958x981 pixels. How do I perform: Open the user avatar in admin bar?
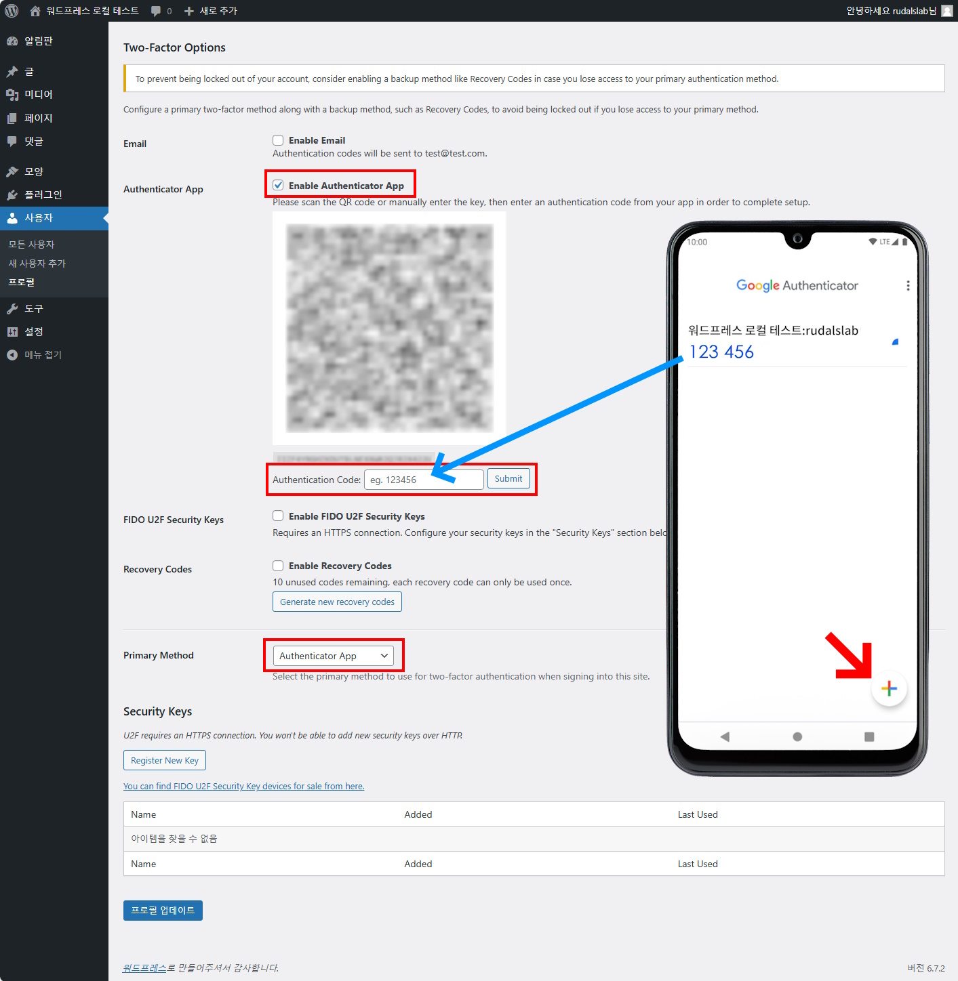pyautogui.click(x=947, y=11)
